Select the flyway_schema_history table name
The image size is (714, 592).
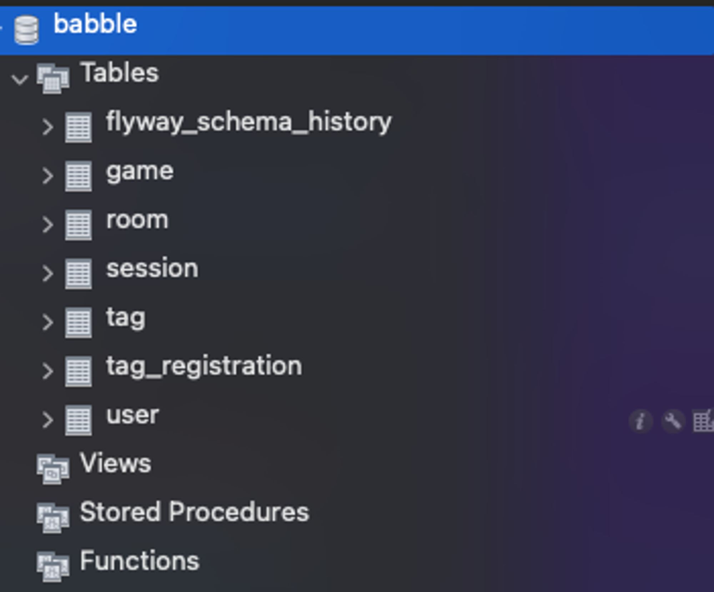(249, 122)
